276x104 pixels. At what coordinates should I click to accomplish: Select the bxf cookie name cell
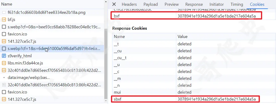(x=143, y=16)
